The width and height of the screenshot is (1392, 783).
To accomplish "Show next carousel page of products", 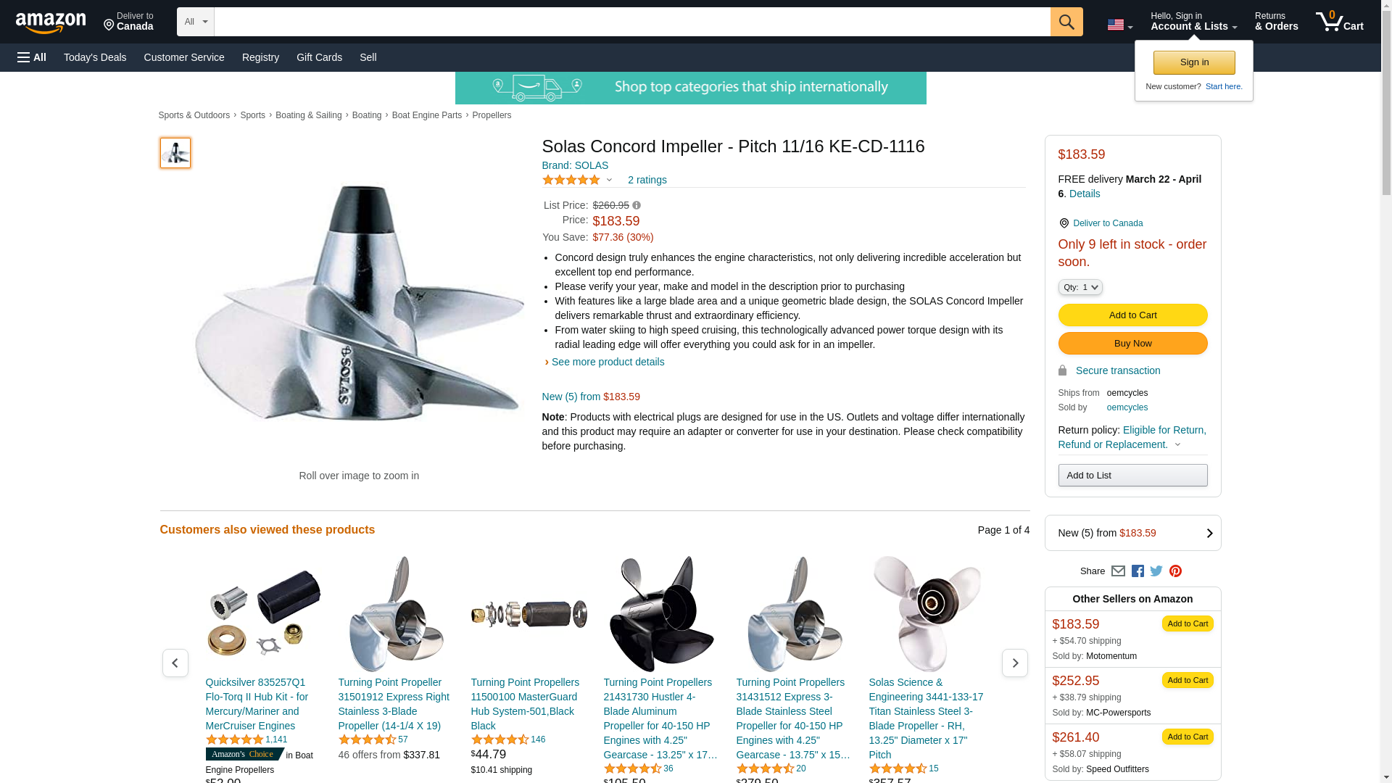I will [1014, 663].
